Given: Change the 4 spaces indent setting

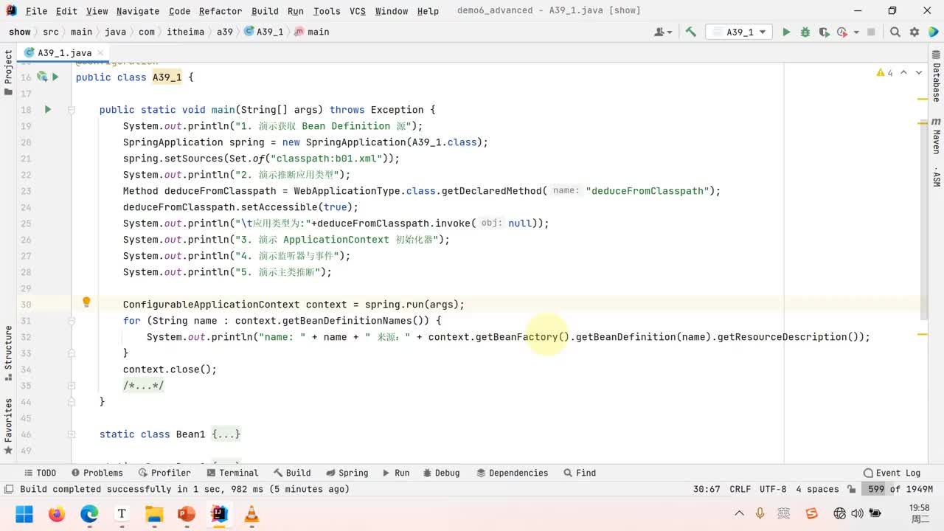Looking at the screenshot, I should (817, 489).
